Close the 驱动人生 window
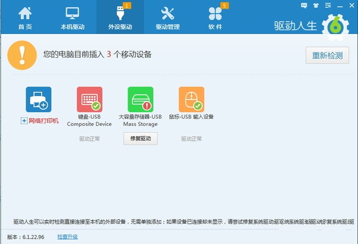The height and width of the screenshot is (244, 358). click(x=352, y=5)
